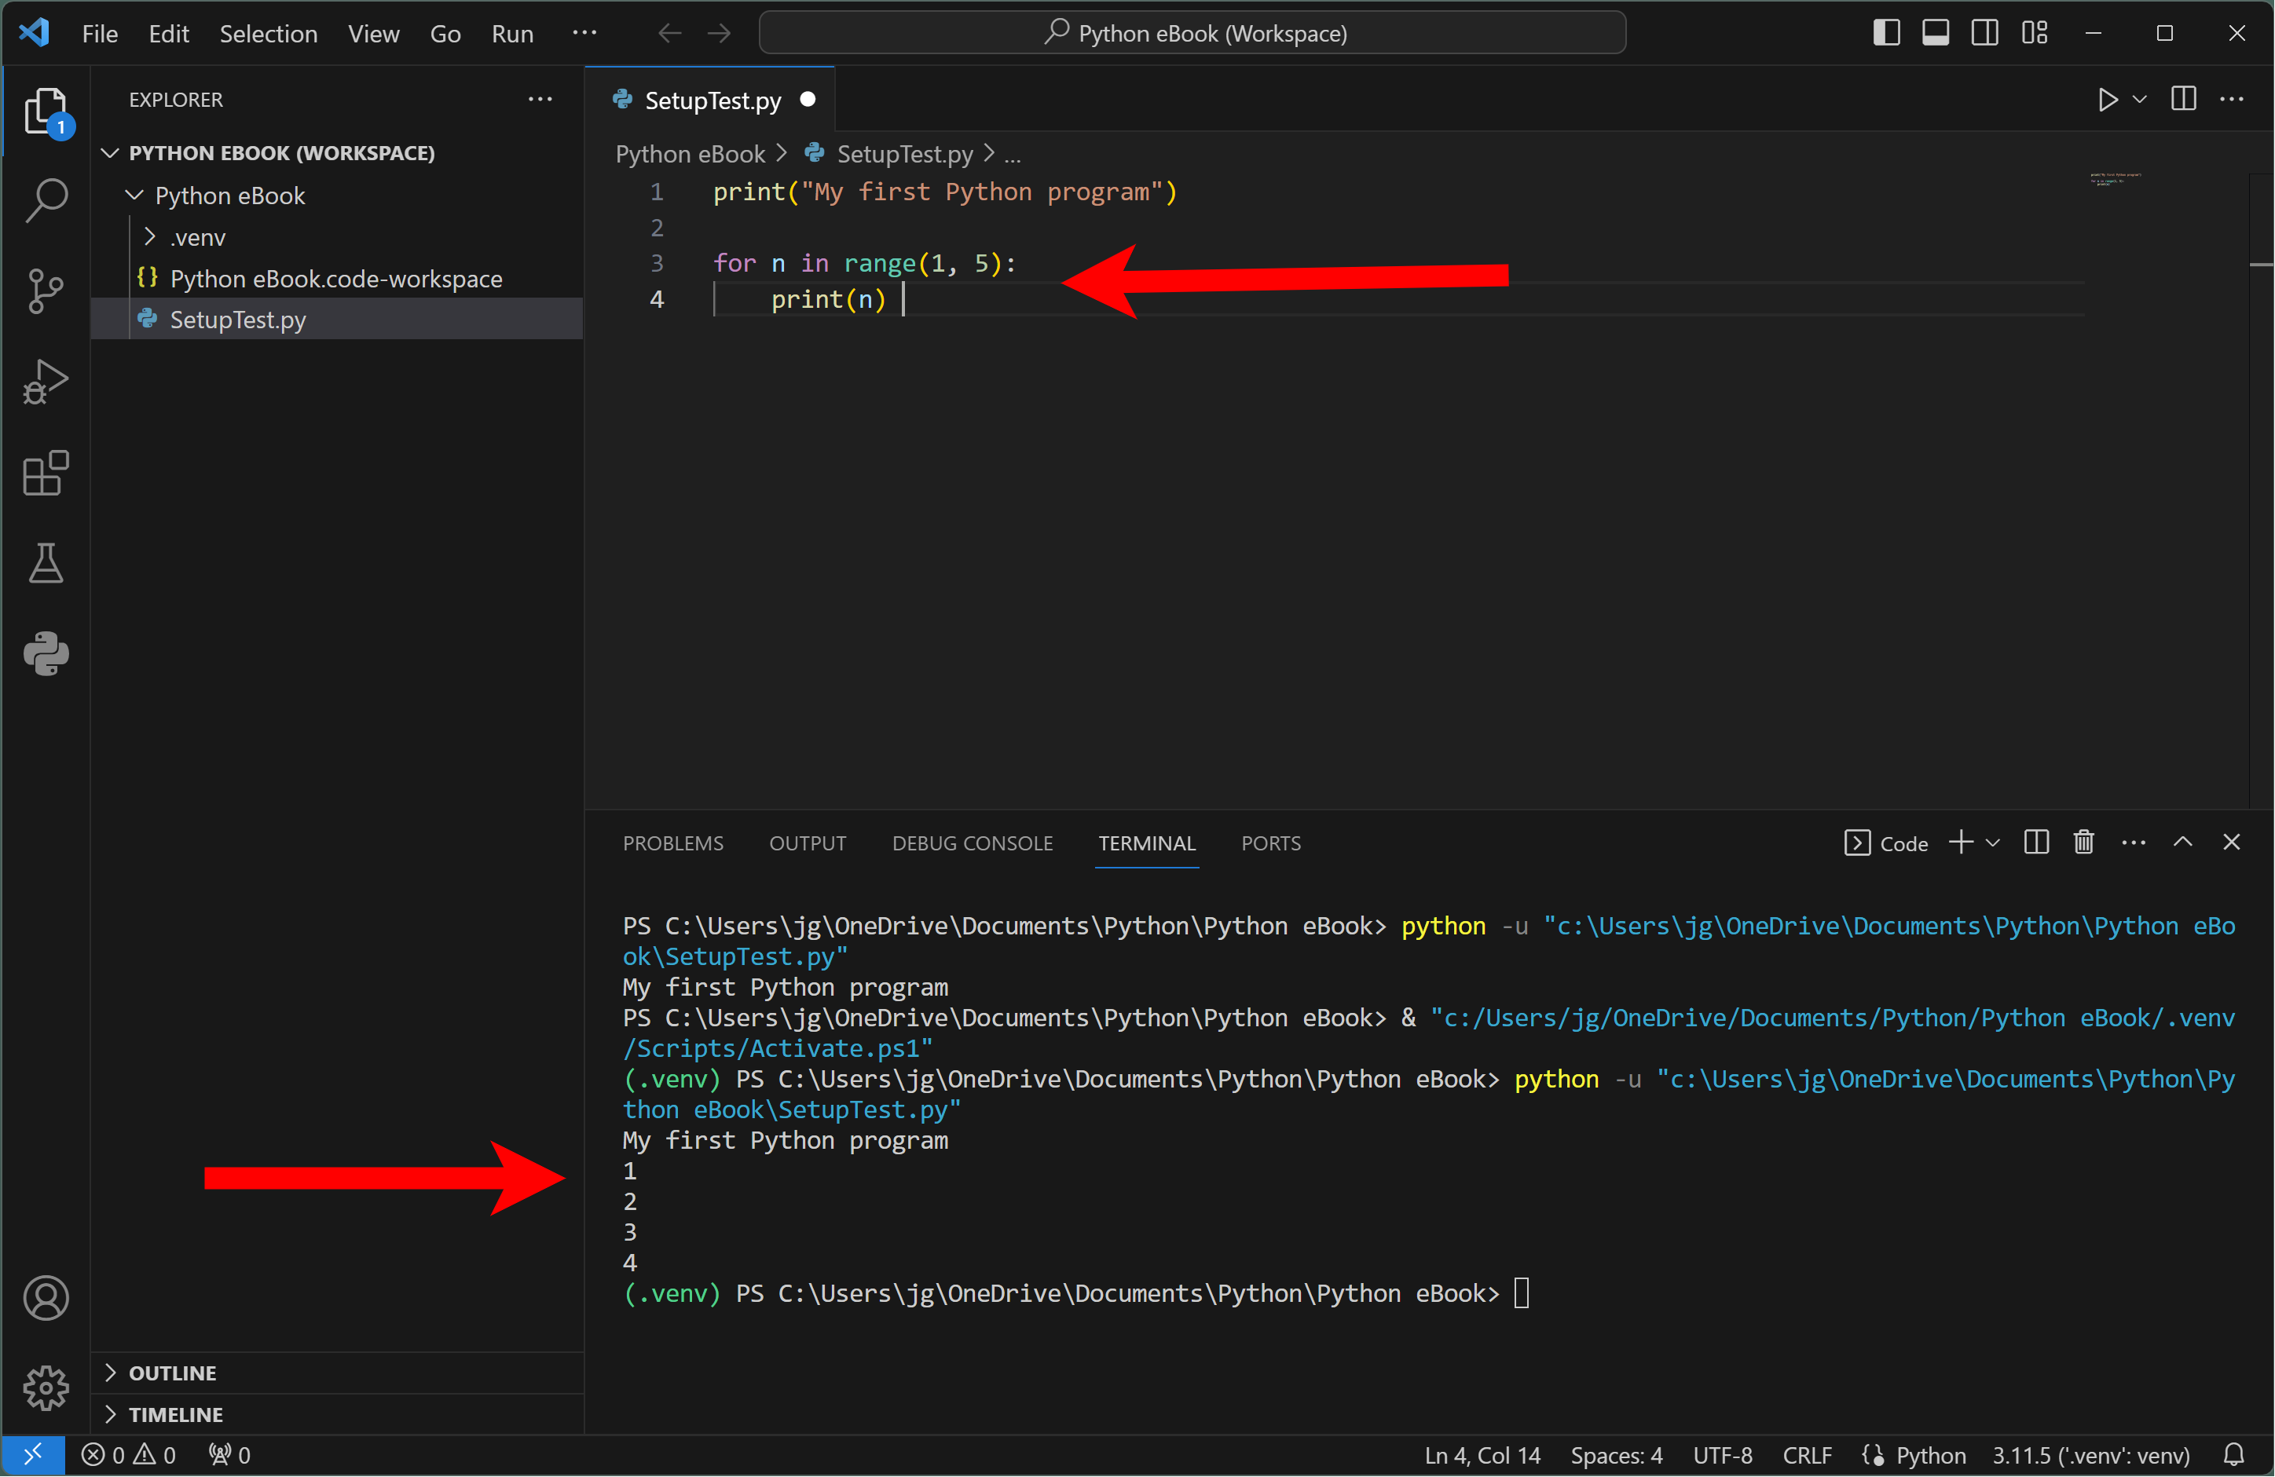2275x1477 pixels.
Task: Open editor More Actions ellipsis
Action: [2233, 100]
